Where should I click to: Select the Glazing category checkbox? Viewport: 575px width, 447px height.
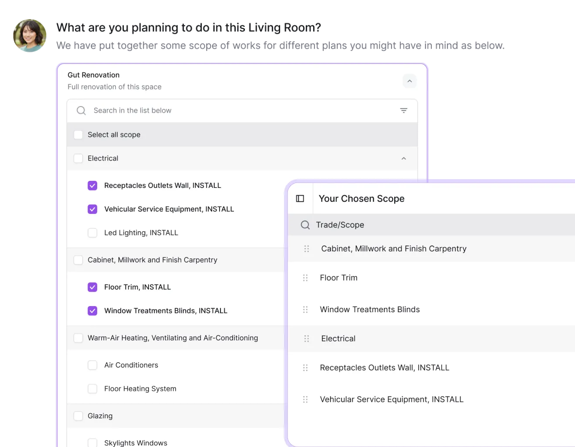[78, 416]
